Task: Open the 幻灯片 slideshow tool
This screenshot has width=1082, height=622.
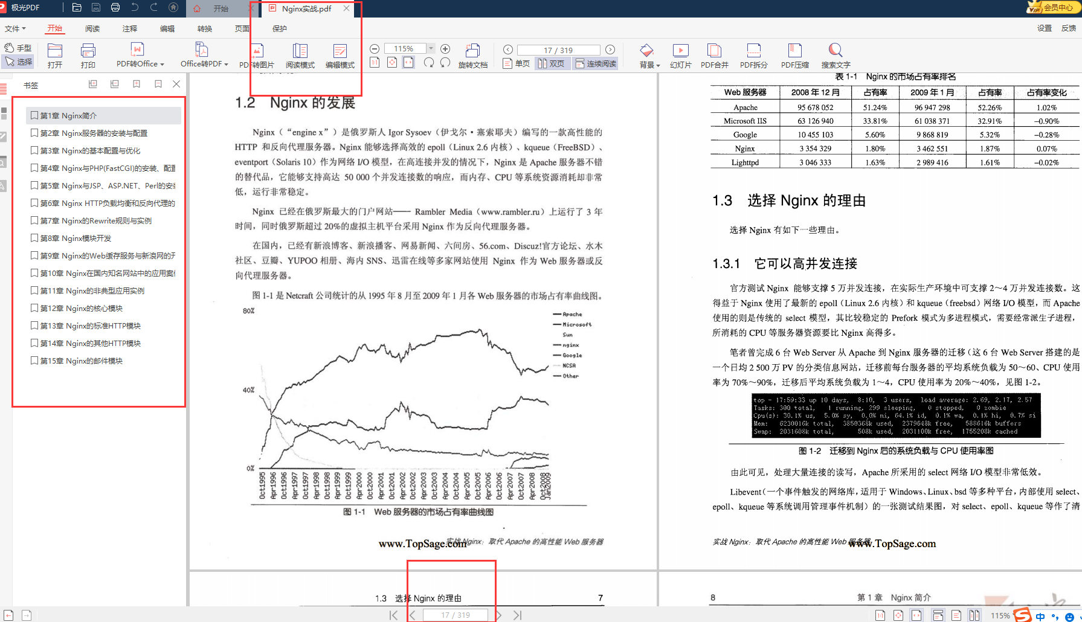Action: pyautogui.click(x=680, y=55)
